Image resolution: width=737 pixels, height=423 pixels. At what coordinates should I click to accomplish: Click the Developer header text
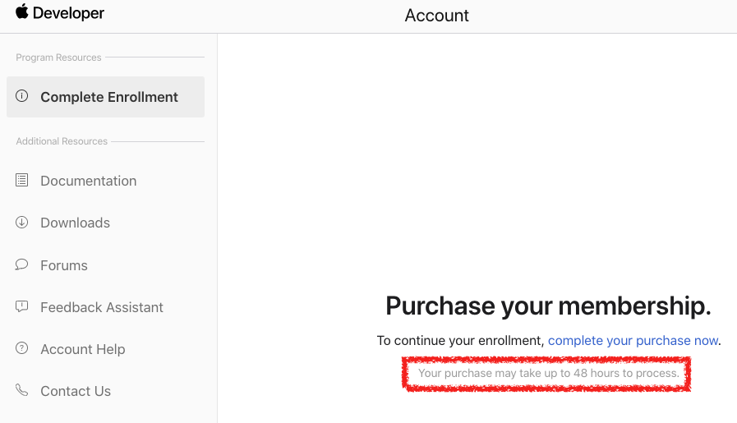pyautogui.click(x=69, y=13)
